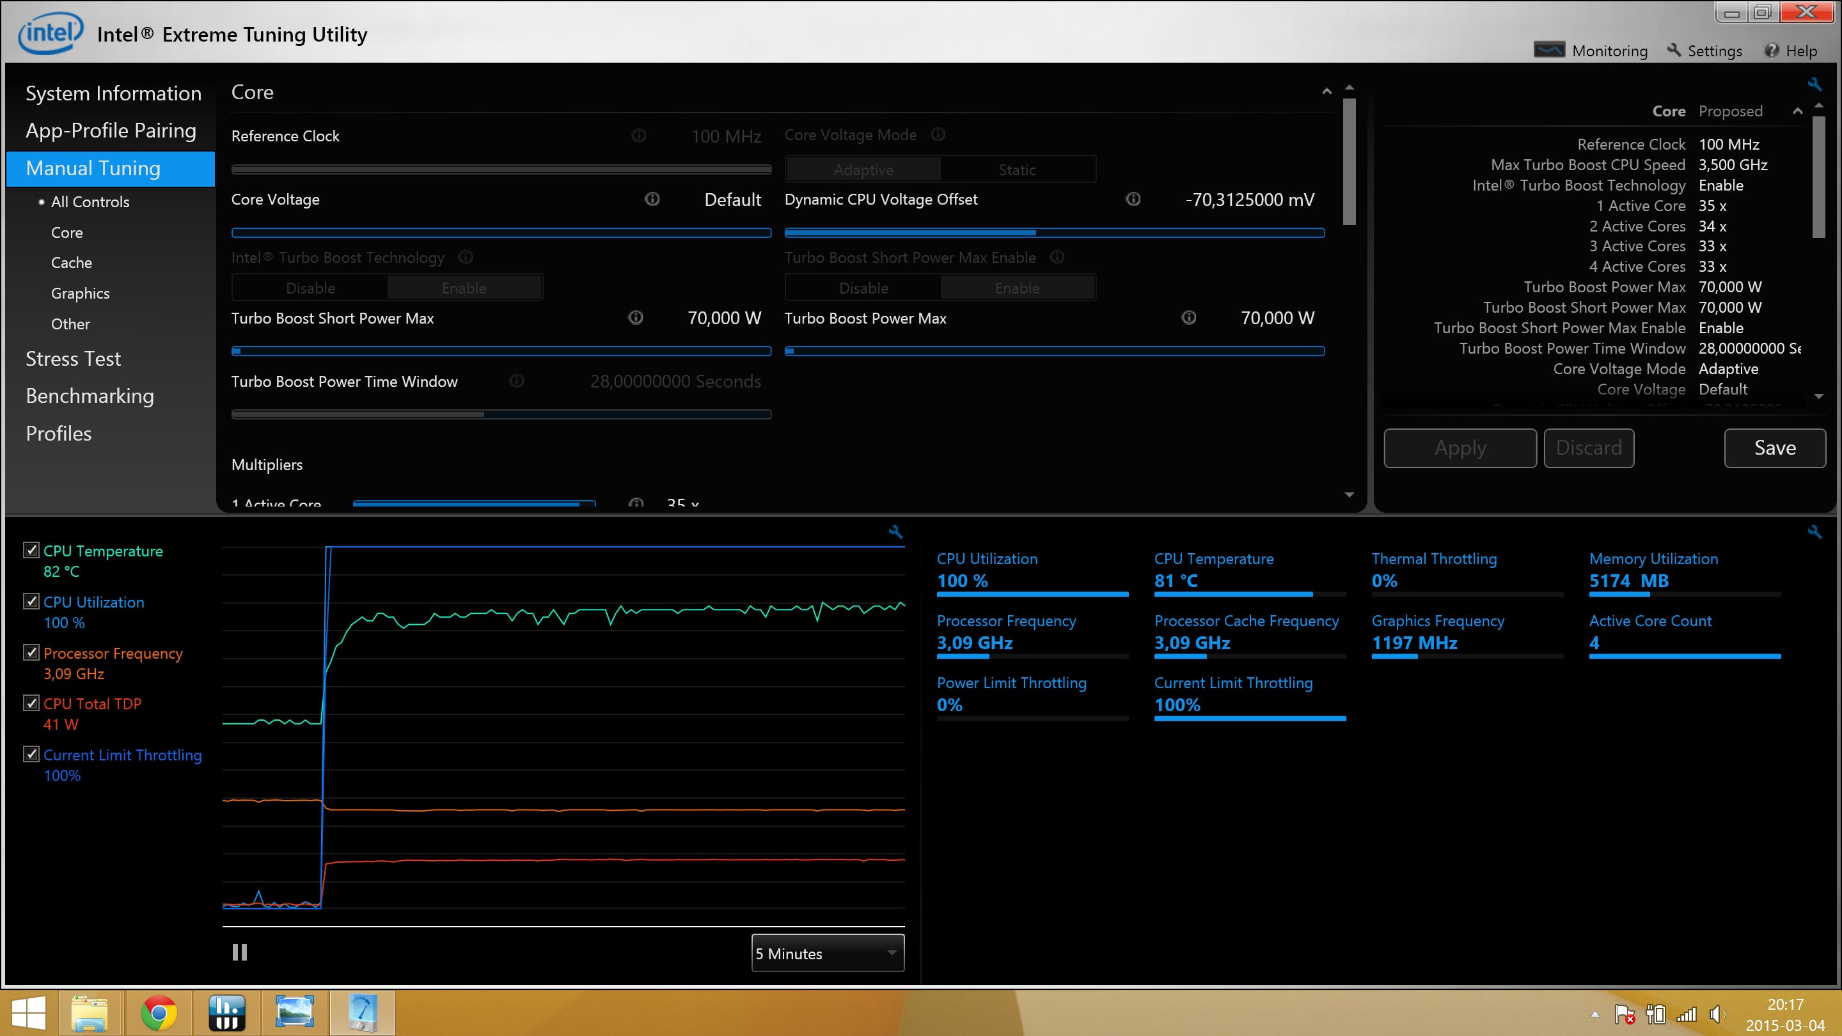
Task: Click tuning panel vertical scrollbar thumb
Action: 1350,162
